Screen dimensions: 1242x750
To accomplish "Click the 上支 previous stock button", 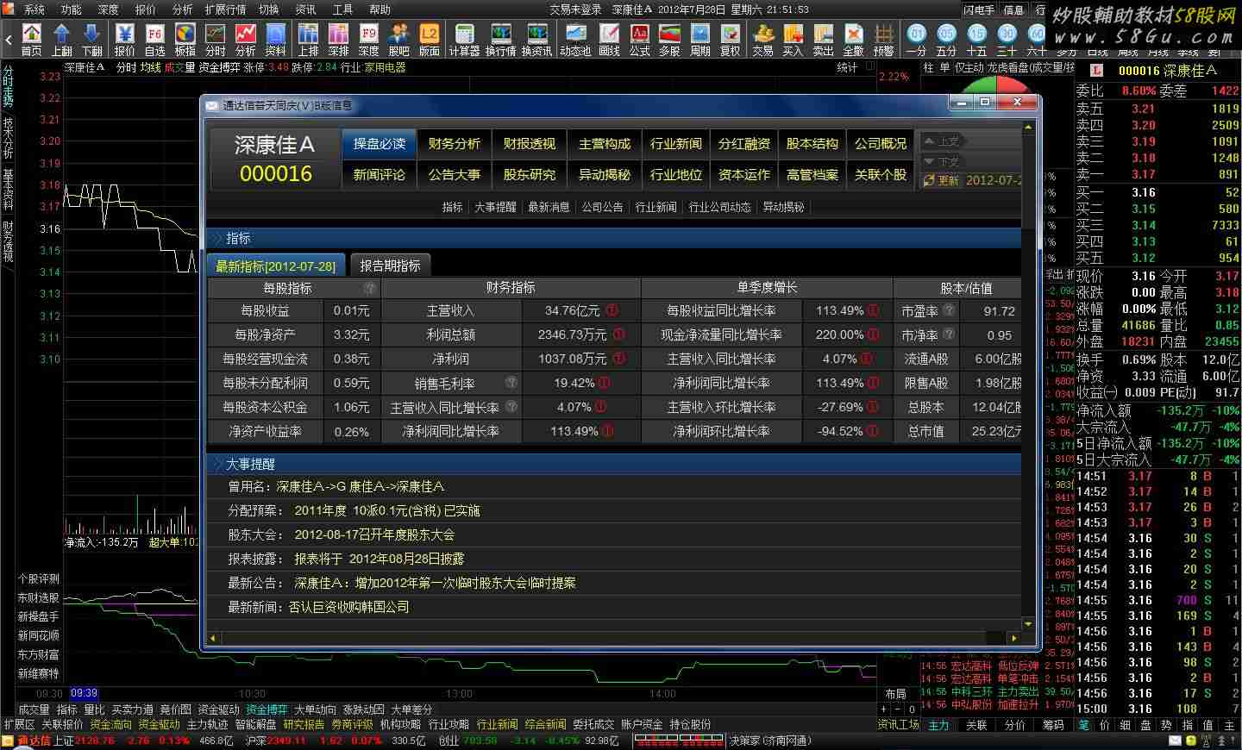I will [942, 141].
